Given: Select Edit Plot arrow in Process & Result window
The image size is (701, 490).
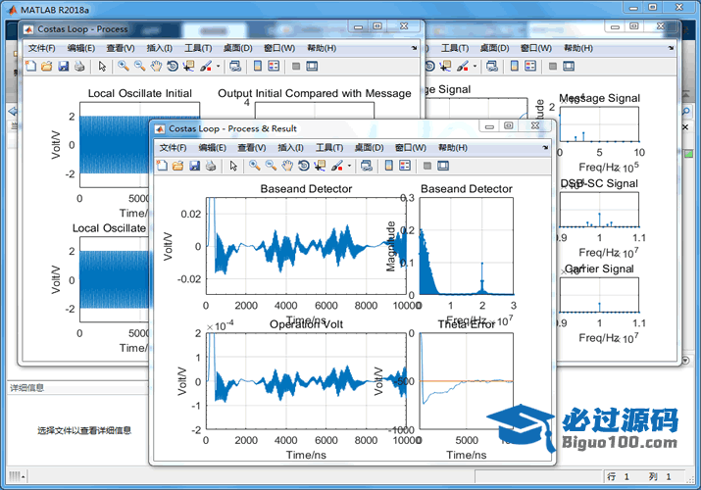Looking at the screenshot, I should pyautogui.click(x=233, y=166).
